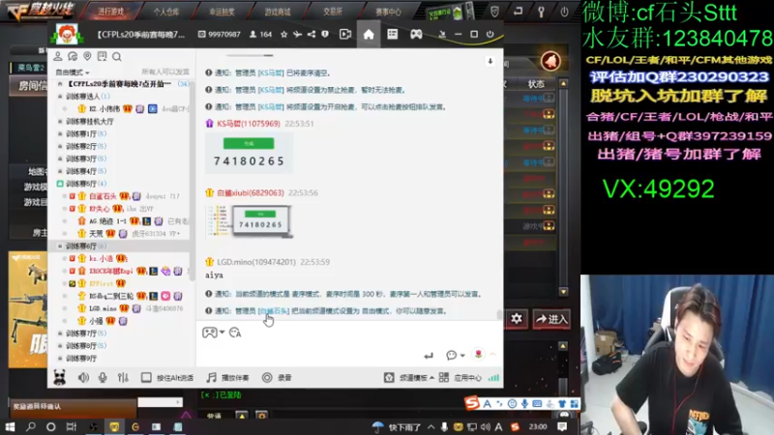Share the channel via share icon
The height and width of the screenshot is (435, 774).
tap(311, 34)
